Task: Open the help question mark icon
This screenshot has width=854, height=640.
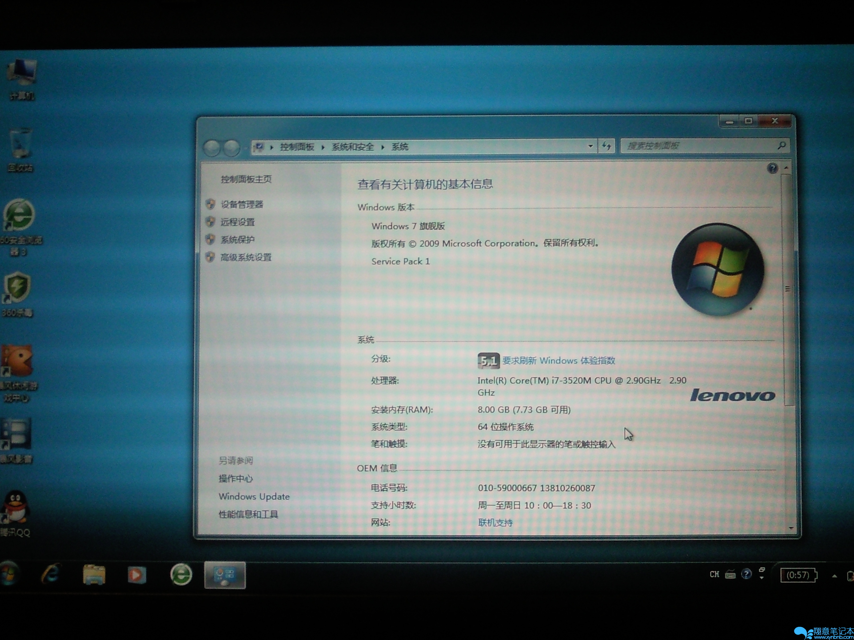Action: [x=773, y=168]
